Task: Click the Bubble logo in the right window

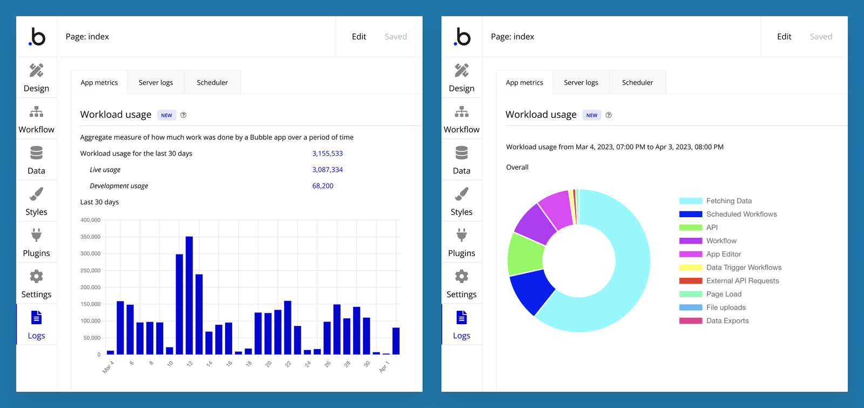Action: coord(462,37)
